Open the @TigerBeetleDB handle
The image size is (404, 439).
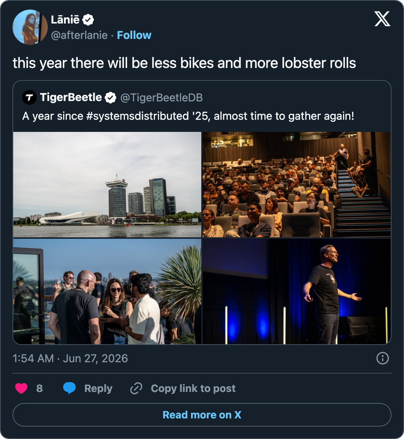pyautogui.click(x=162, y=98)
